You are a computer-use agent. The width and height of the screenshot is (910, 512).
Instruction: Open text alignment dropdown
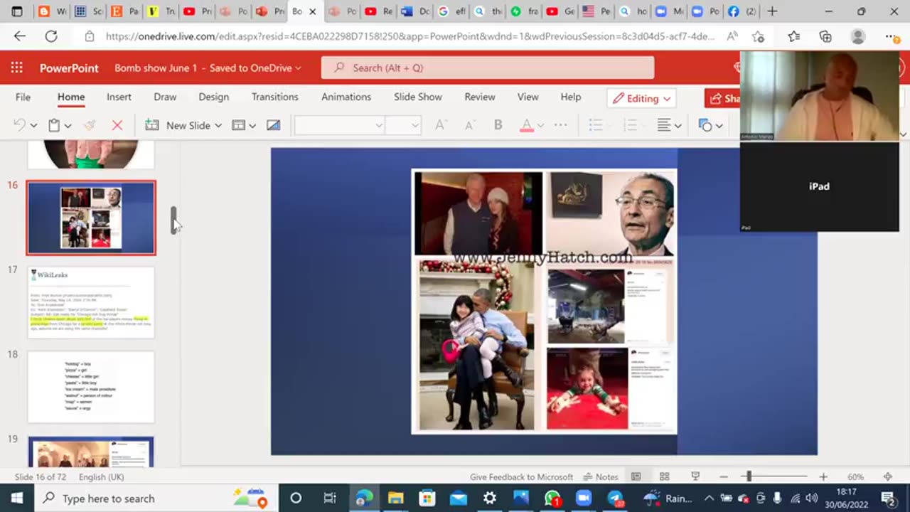point(669,125)
